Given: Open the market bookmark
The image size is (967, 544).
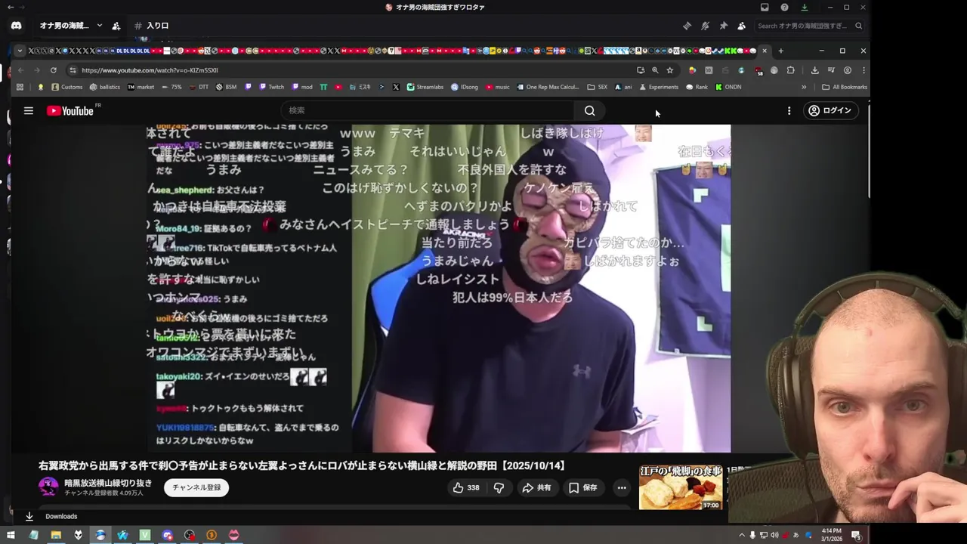Looking at the screenshot, I should click(x=141, y=87).
